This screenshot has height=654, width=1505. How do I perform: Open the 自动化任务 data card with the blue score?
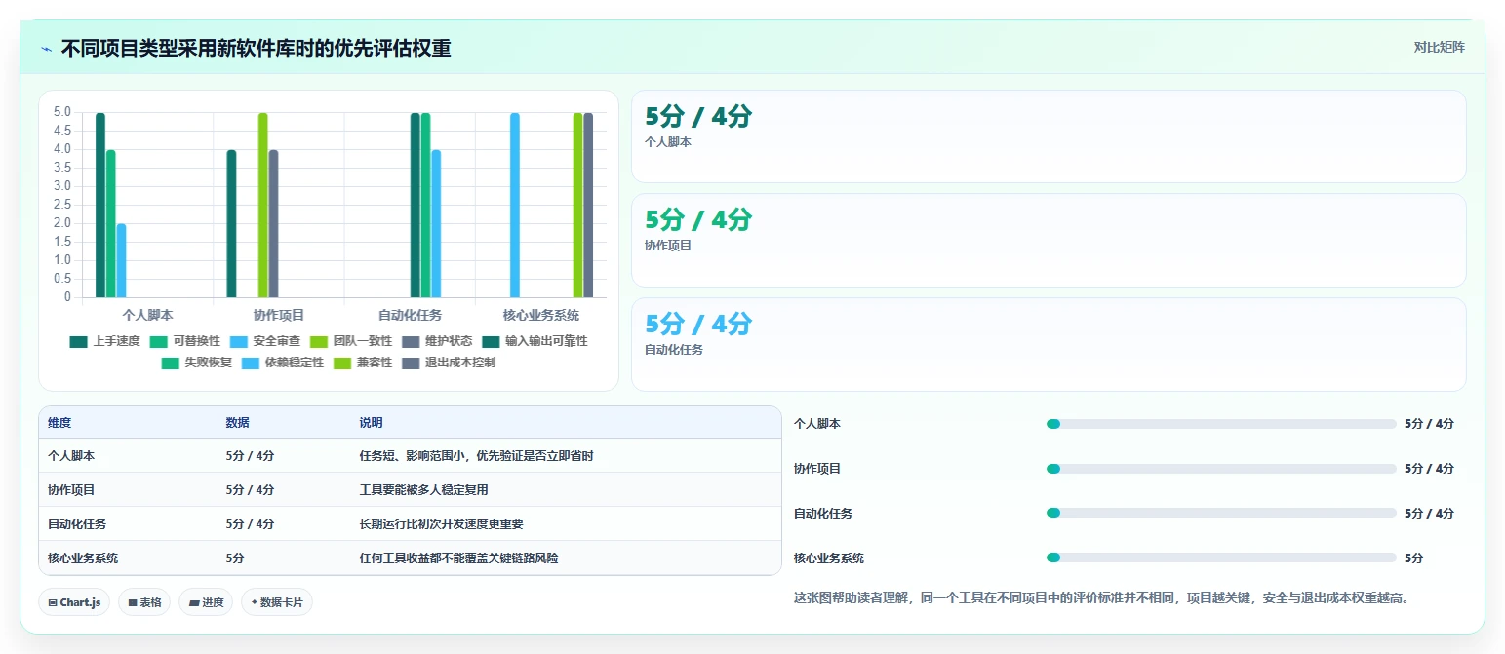pos(1049,344)
